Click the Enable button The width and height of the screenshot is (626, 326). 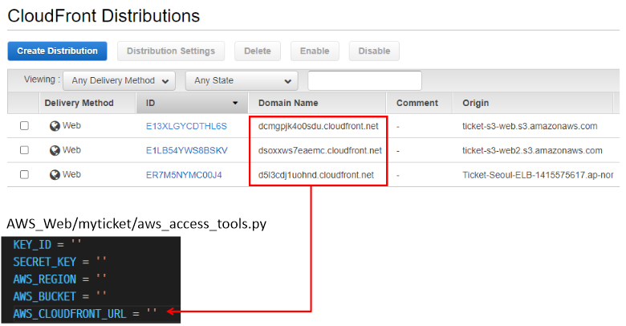point(315,51)
